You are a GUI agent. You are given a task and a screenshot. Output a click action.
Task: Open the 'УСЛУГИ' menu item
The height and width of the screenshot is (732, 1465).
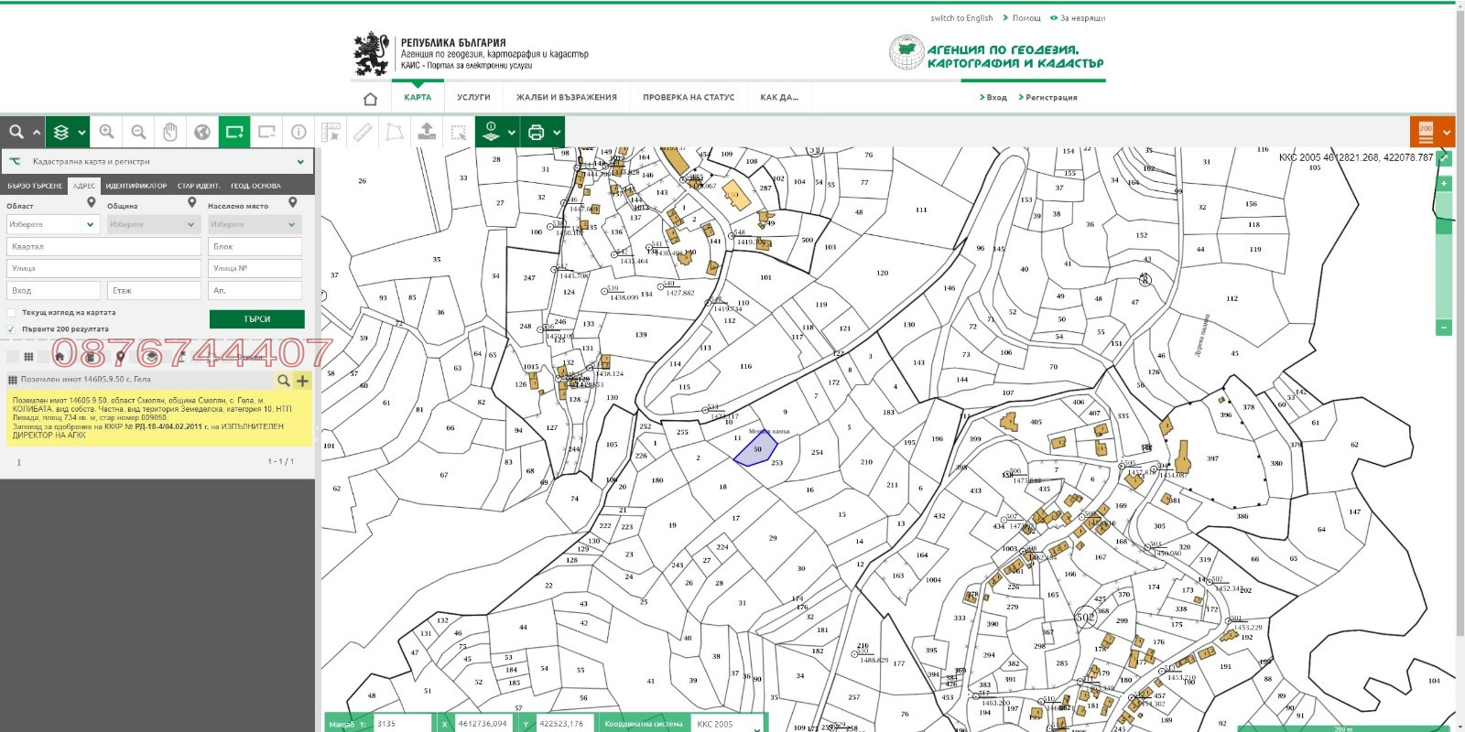pyautogui.click(x=473, y=97)
